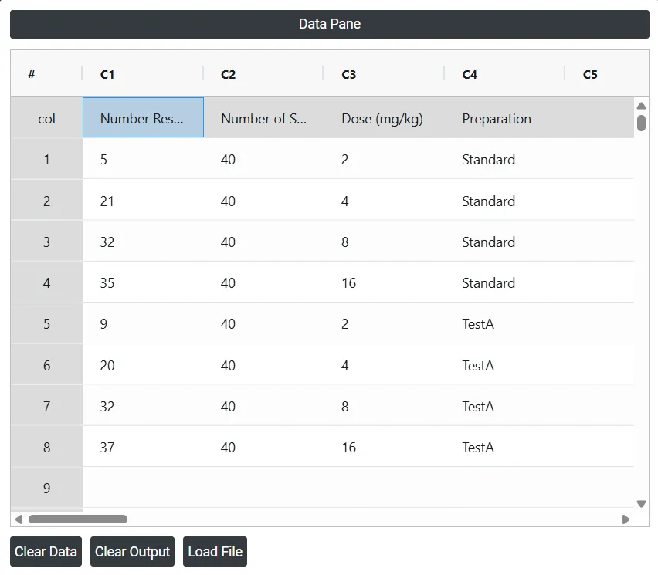Select the 'Number Res...' column name cell
The width and height of the screenshot is (658, 575).
click(x=143, y=117)
